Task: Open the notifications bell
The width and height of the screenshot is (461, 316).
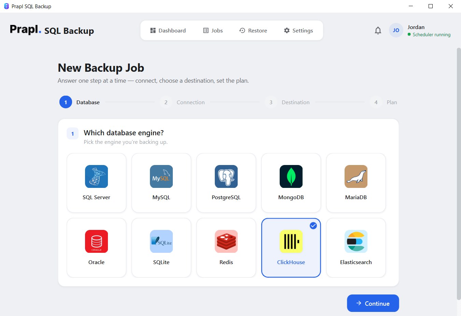Action: [378, 30]
